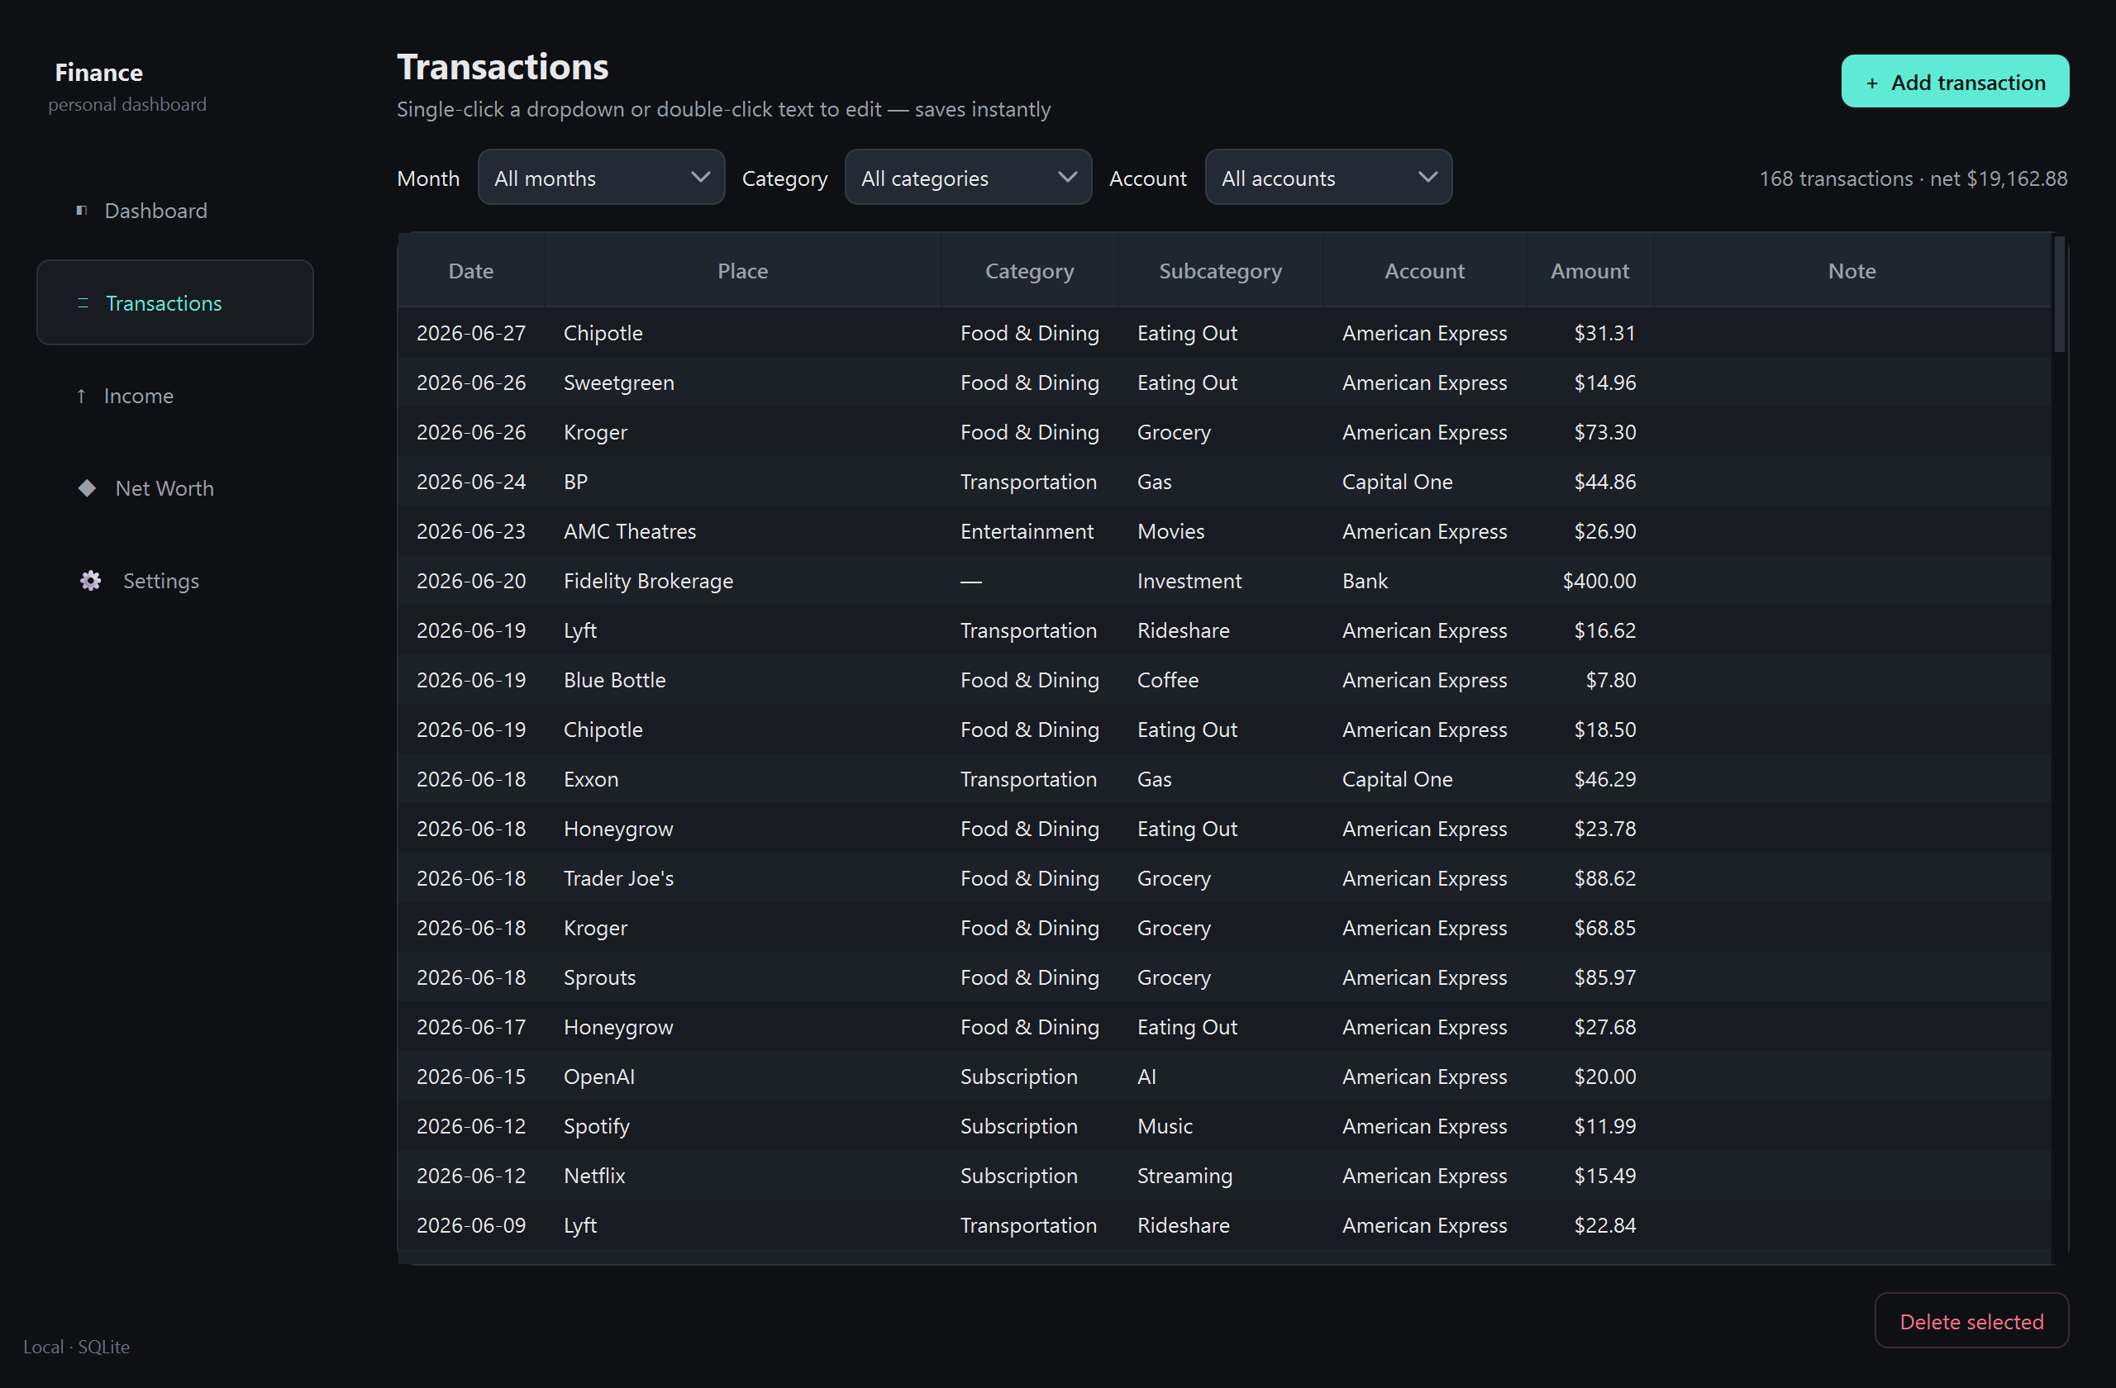2116x1388 pixels.
Task: Click the table's vertical scrollbar thumb
Action: [x=2059, y=293]
